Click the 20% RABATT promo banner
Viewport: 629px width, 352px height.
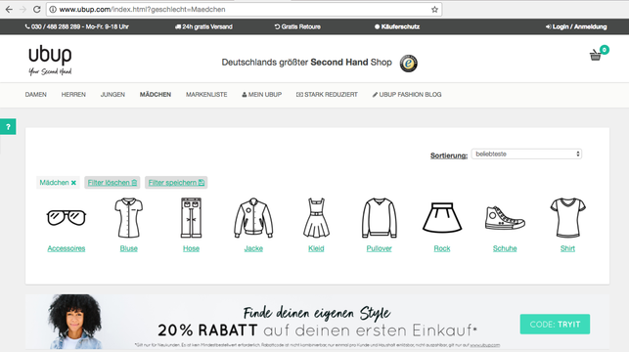317,322
